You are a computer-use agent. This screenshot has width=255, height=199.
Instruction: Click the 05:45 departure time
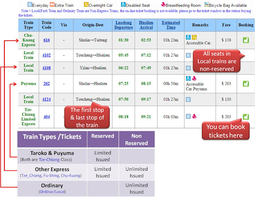point(124,55)
